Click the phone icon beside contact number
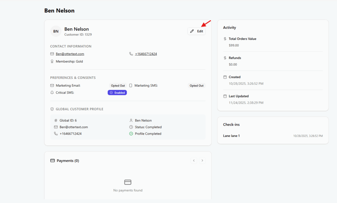337x203 pixels. coord(131,54)
